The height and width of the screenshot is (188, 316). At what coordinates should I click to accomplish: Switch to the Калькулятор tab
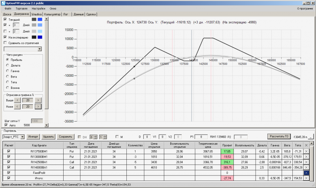click(x=52, y=14)
